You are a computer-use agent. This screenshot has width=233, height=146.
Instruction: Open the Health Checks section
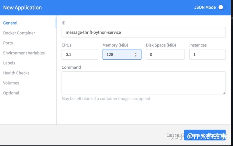(x=16, y=73)
